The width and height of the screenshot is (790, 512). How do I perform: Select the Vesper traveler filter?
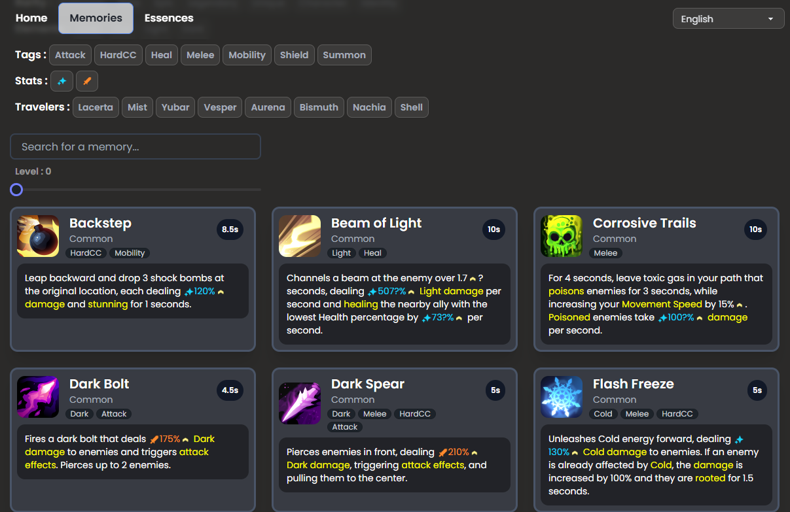[220, 107]
